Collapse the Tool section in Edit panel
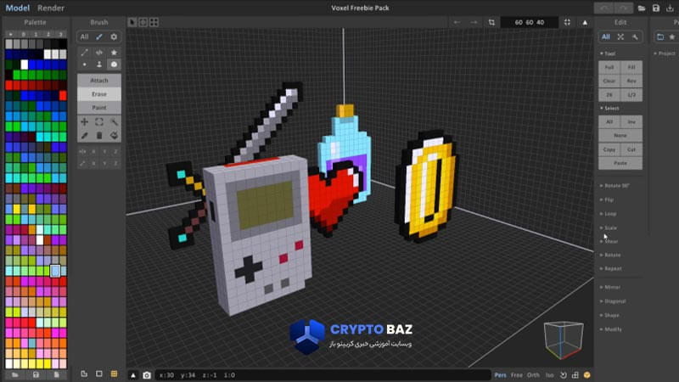 click(x=608, y=53)
